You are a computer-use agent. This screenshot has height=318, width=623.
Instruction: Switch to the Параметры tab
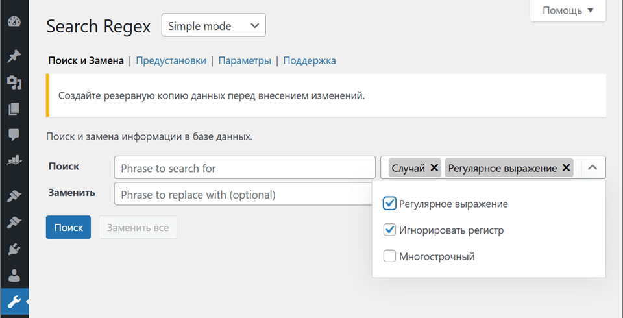click(245, 61)
